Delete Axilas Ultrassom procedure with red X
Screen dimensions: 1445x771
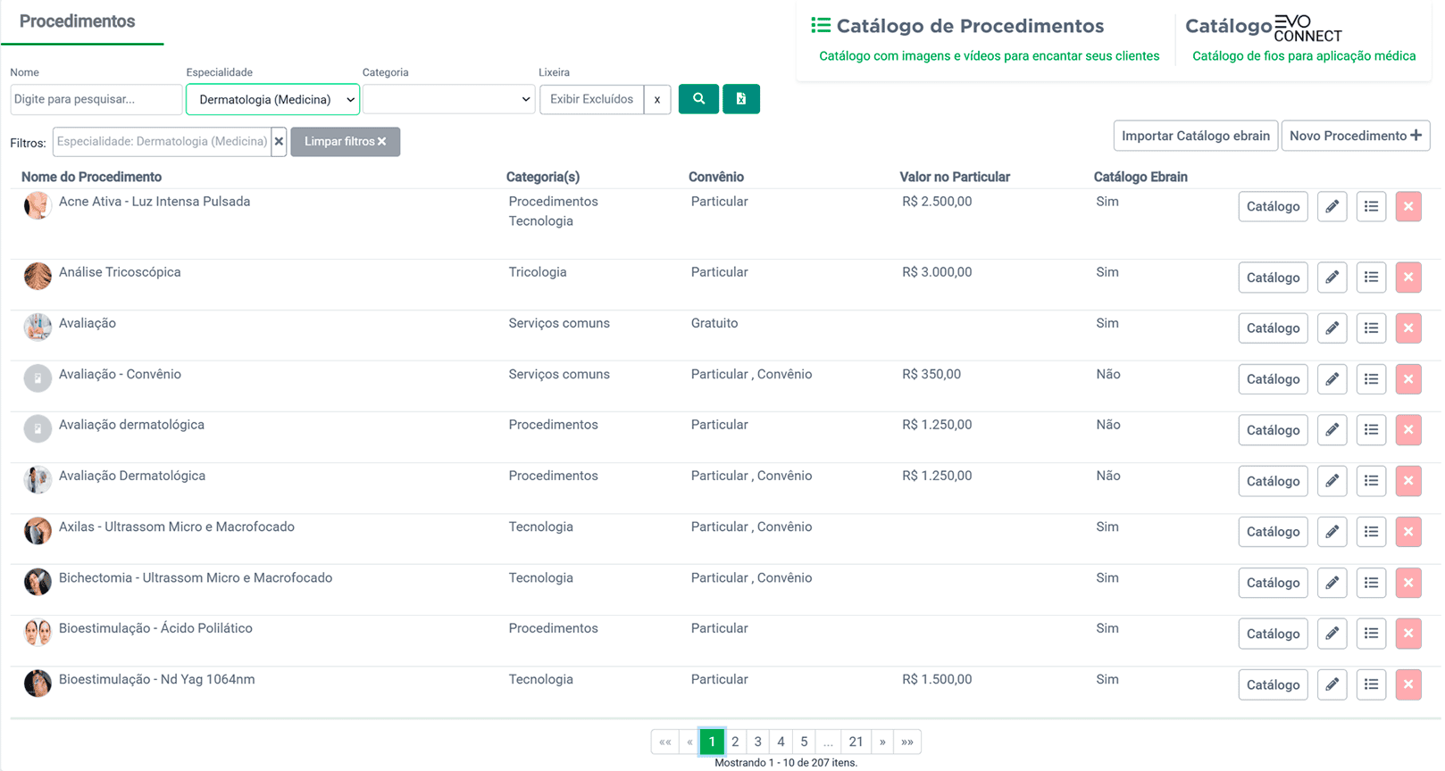[x=1407, y=532]
